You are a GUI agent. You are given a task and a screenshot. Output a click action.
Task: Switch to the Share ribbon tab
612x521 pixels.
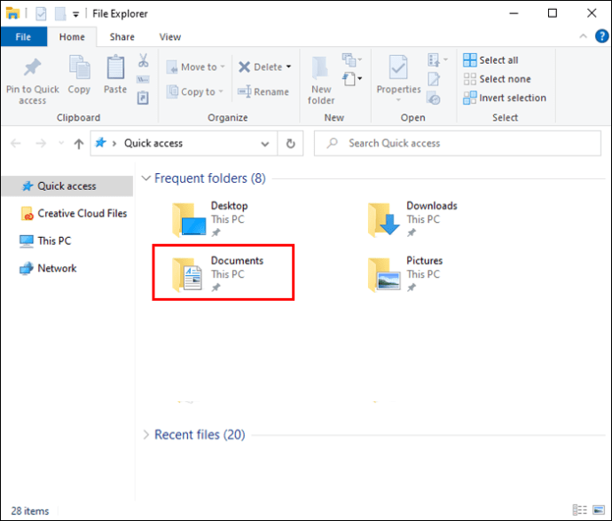click(x=122, y=36)
